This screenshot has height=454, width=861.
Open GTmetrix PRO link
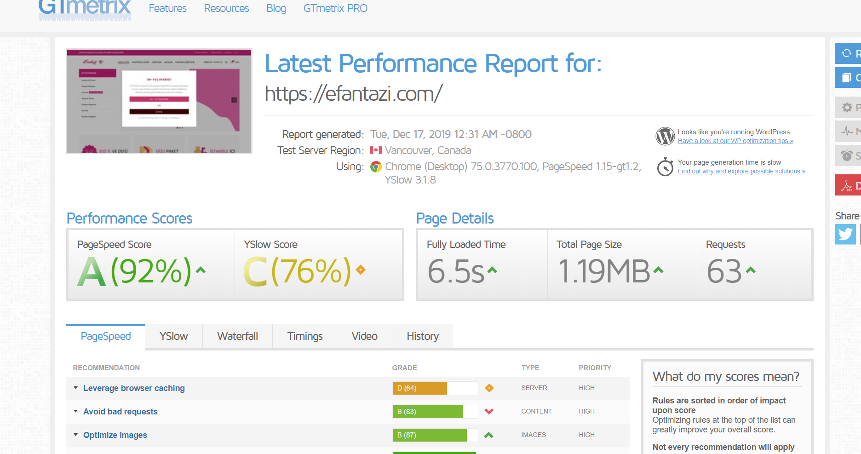(x=335, y=8)
